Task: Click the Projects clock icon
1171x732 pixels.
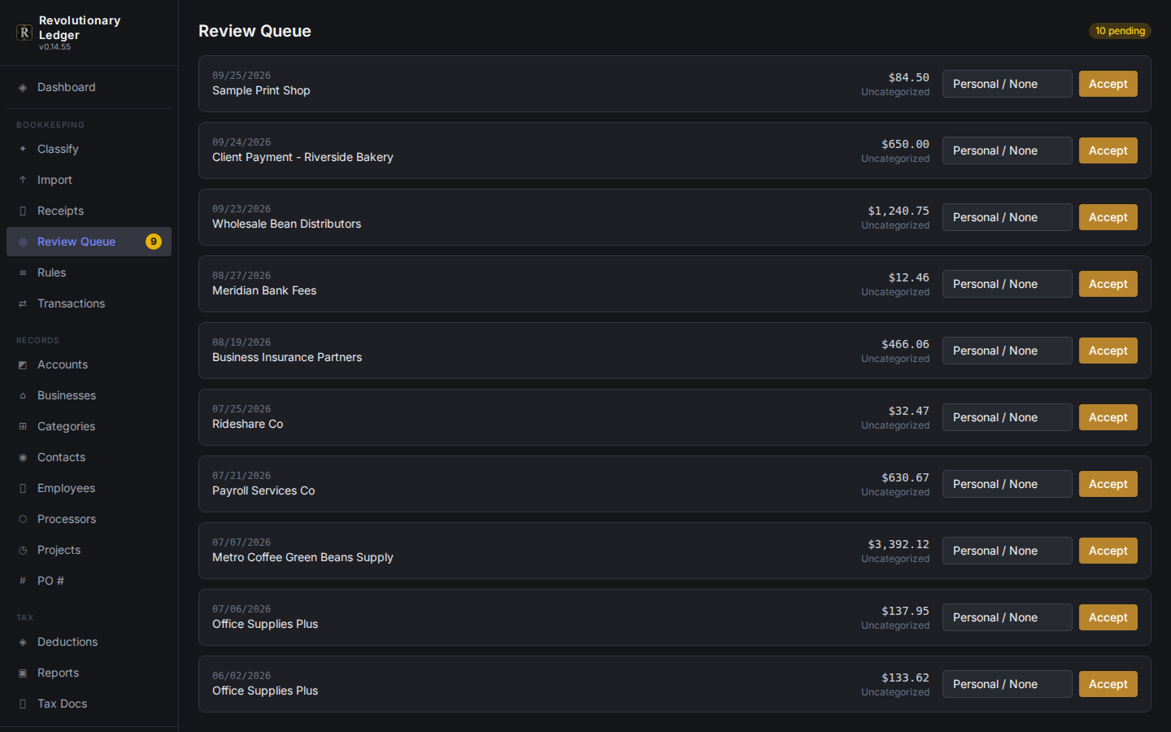Action: 23,551
